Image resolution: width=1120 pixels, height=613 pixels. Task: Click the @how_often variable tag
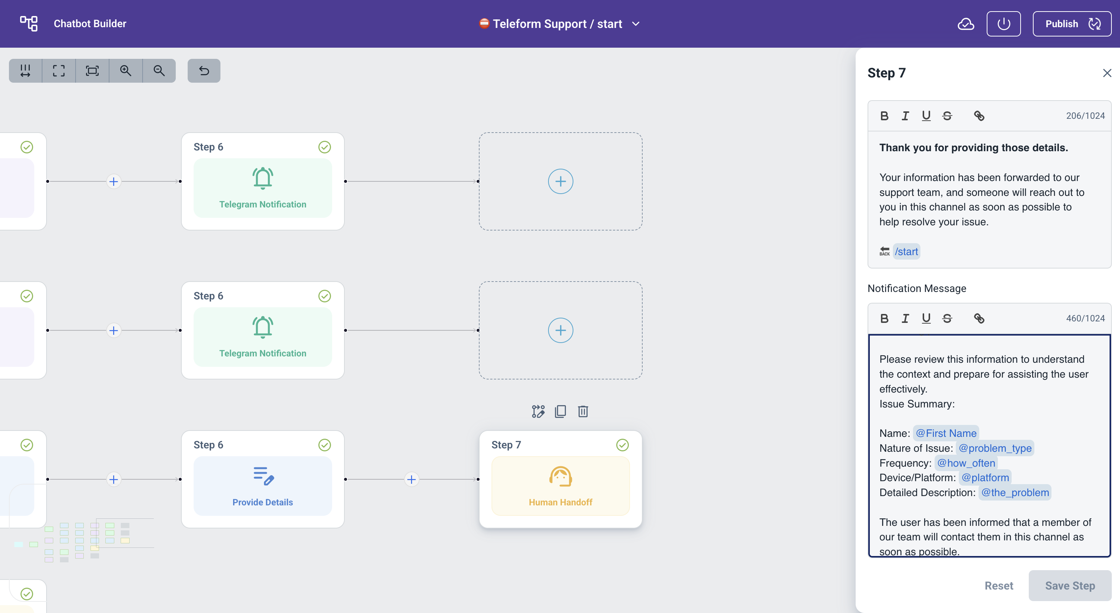coord(966,463)
